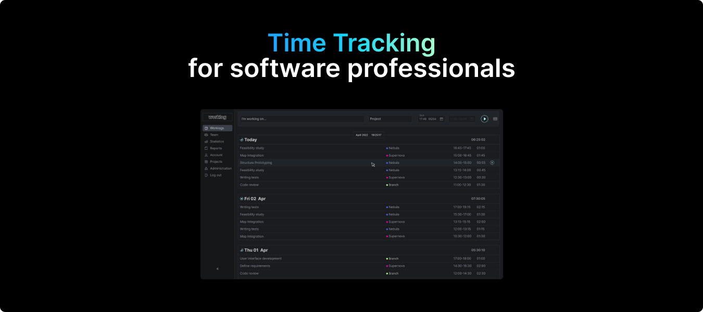Open the Account person icon
Image resolution: width=703 pixels, height=312 pixels.
(x=207, y=155)
